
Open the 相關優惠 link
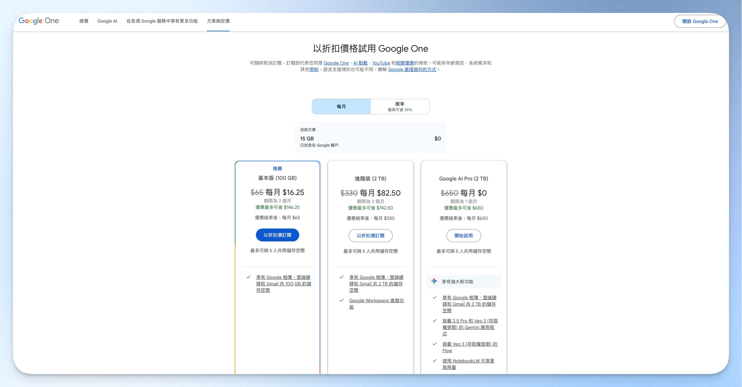[405, 63]
